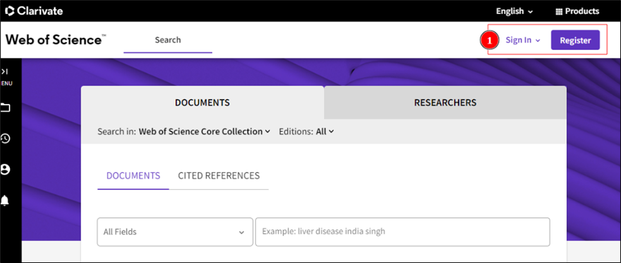Click the Clarivate logo
The width and height of the screenshot is (621, 263).
pos(34,11)
